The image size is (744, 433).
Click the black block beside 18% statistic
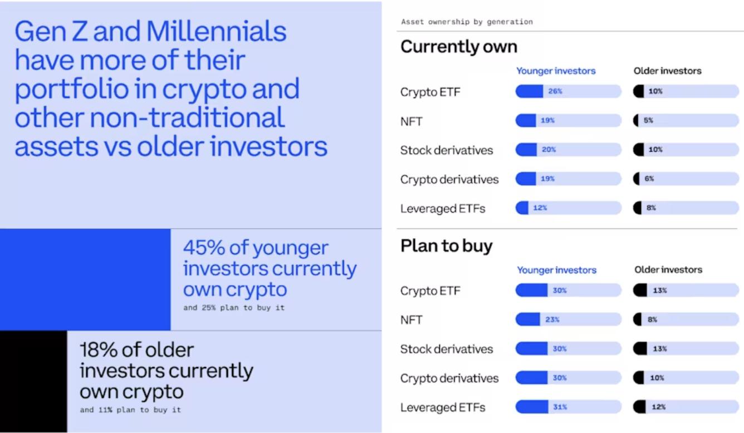click(x=33, y=382)
